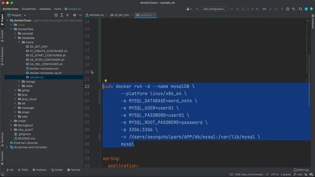Open run options dropdown arrow beside profiler icon
The height and width of the screenshot is (177, 315).
(252, 9)
